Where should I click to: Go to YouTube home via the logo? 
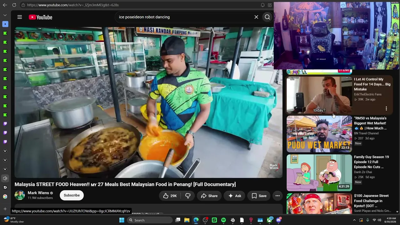click(41, 17)
